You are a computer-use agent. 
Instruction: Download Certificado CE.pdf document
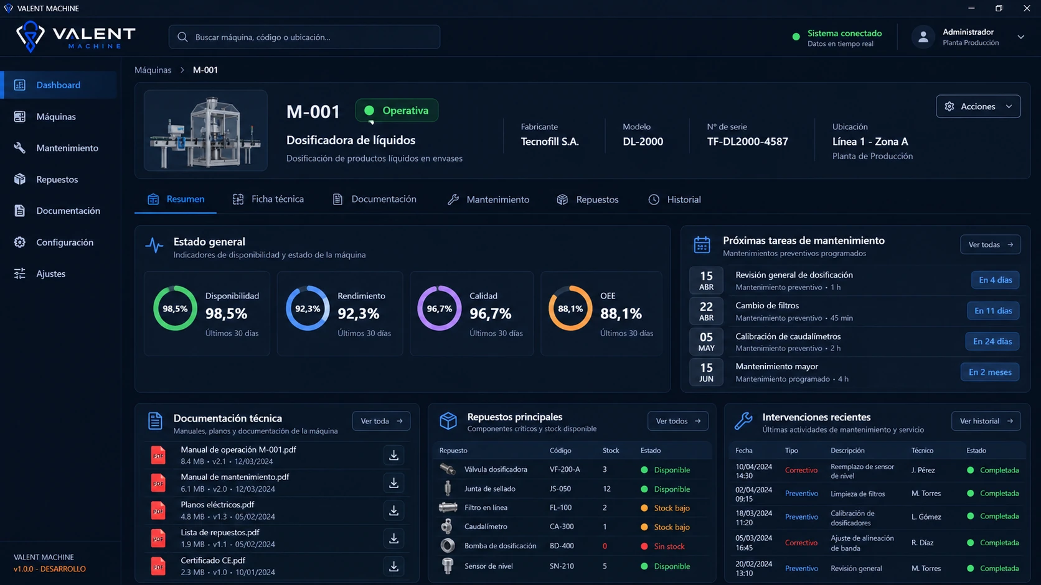coord(393,566)
